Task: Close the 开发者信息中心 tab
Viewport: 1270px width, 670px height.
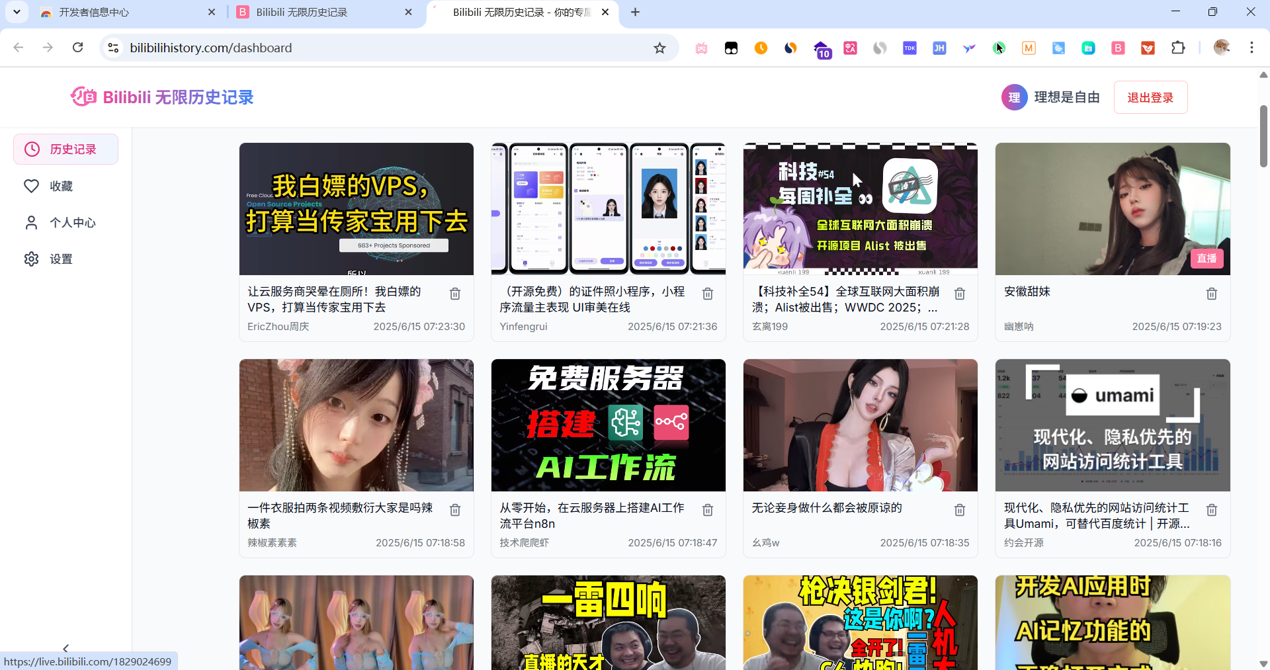Action: pyautogui.click(x=212, y=12)
